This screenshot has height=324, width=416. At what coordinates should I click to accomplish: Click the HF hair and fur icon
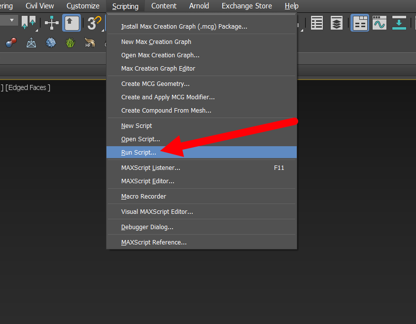[90, 42]
